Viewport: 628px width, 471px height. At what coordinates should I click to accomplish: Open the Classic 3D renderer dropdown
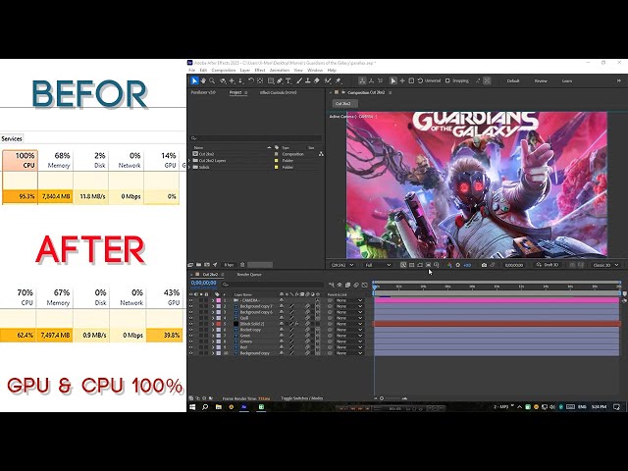click(605, 265)
